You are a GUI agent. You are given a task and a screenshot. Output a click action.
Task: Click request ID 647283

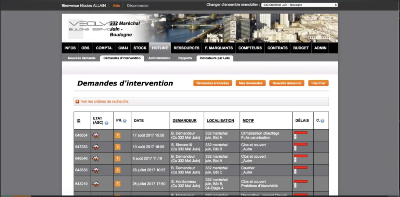81,147
